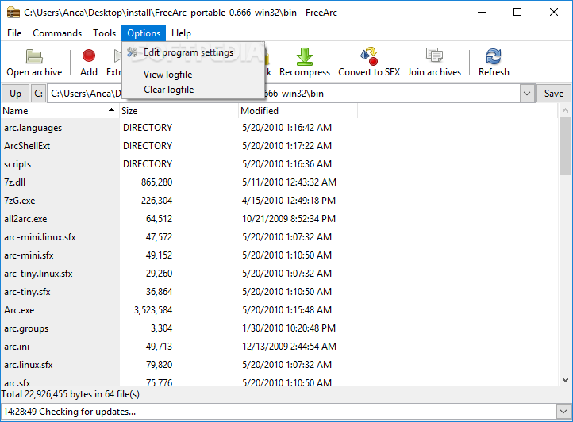
Task: Select the arc.languages directory
Action: [33, 128]
